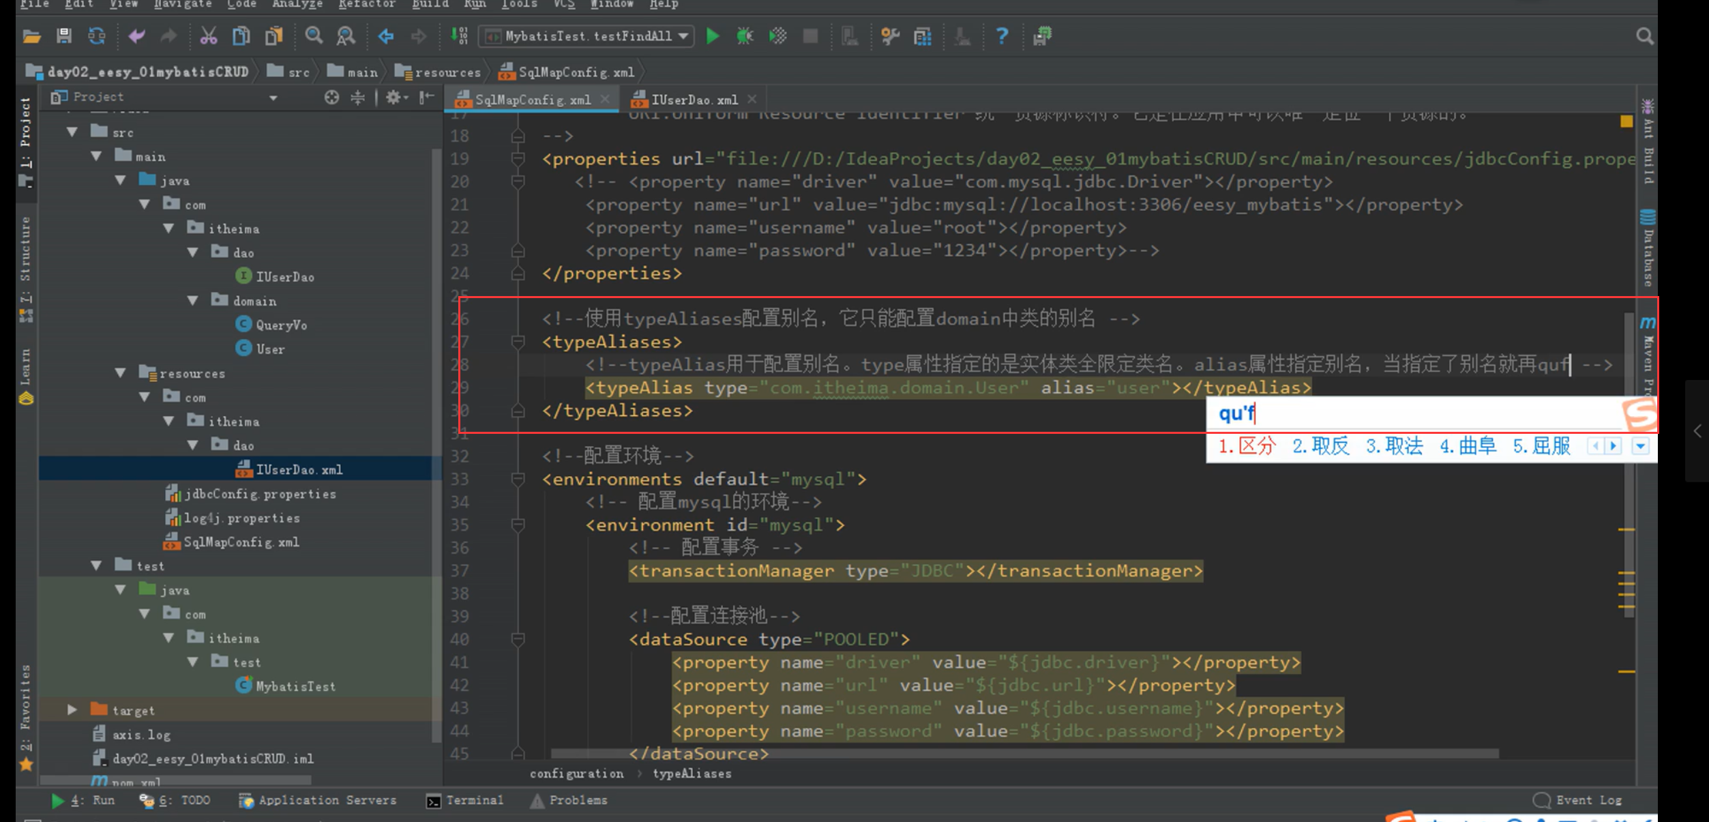Screen dimensions: 1709x822
Task: Click the Search Everywhere magnifier icon
Action: (1644, 35)
